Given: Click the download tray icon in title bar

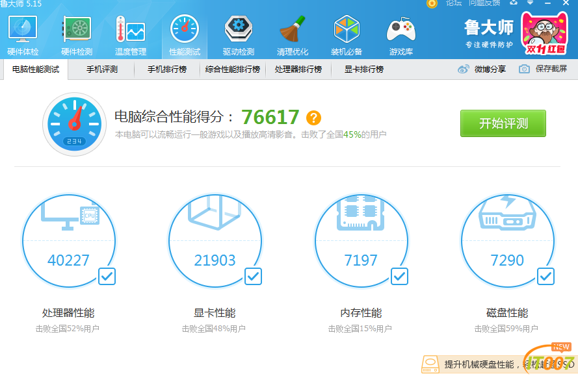Looking at the screenshot, I should pos(514,3).
